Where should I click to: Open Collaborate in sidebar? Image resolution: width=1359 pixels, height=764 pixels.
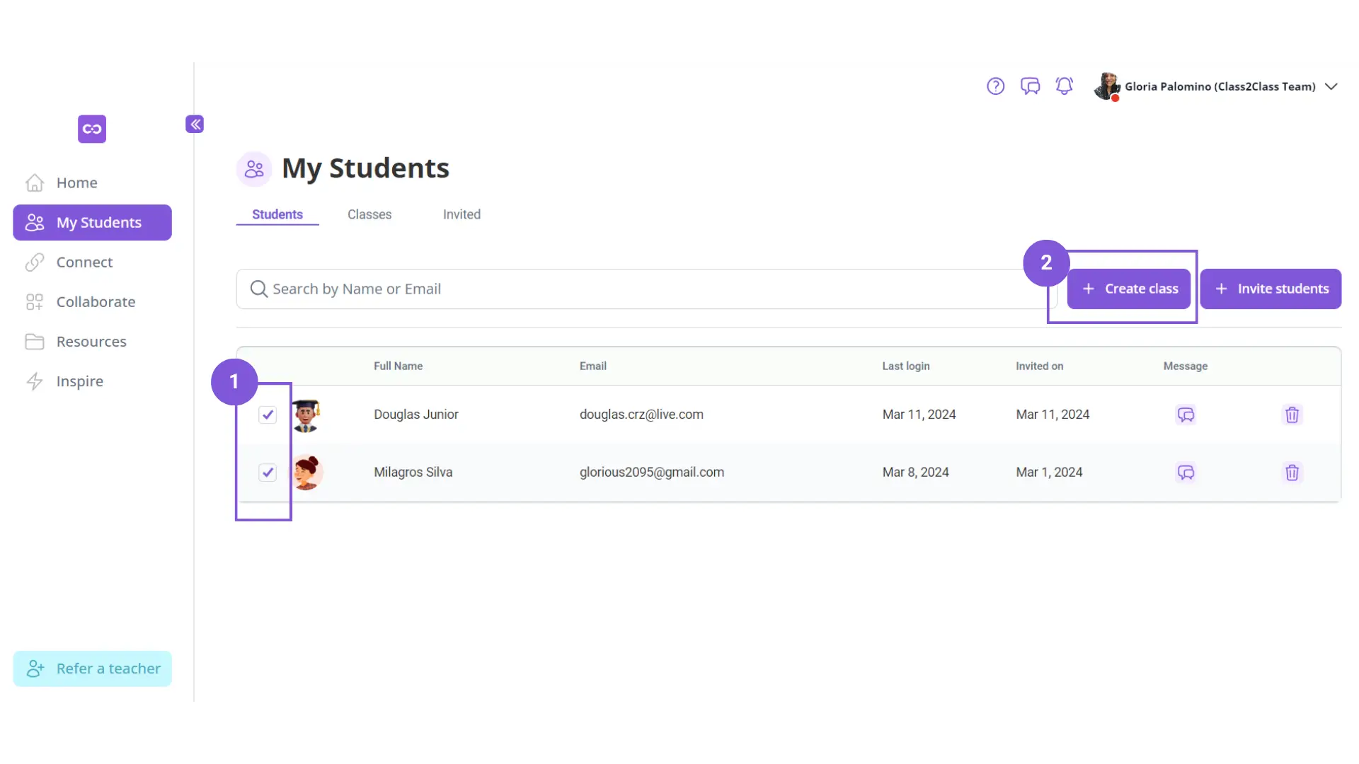point(92,302)
